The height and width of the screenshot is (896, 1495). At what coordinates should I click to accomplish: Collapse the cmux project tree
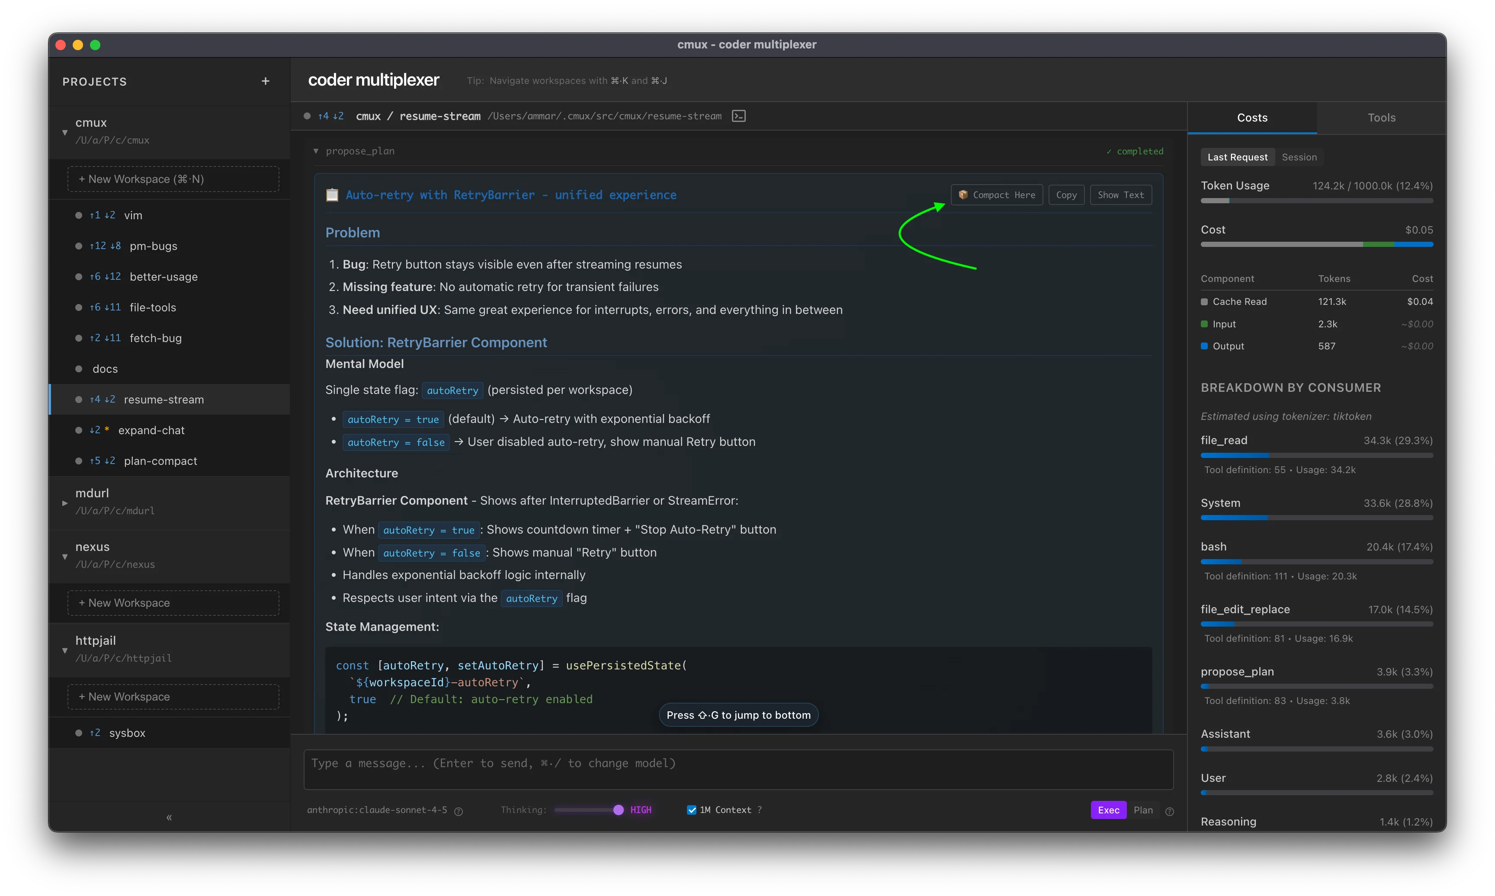[64, 131]
